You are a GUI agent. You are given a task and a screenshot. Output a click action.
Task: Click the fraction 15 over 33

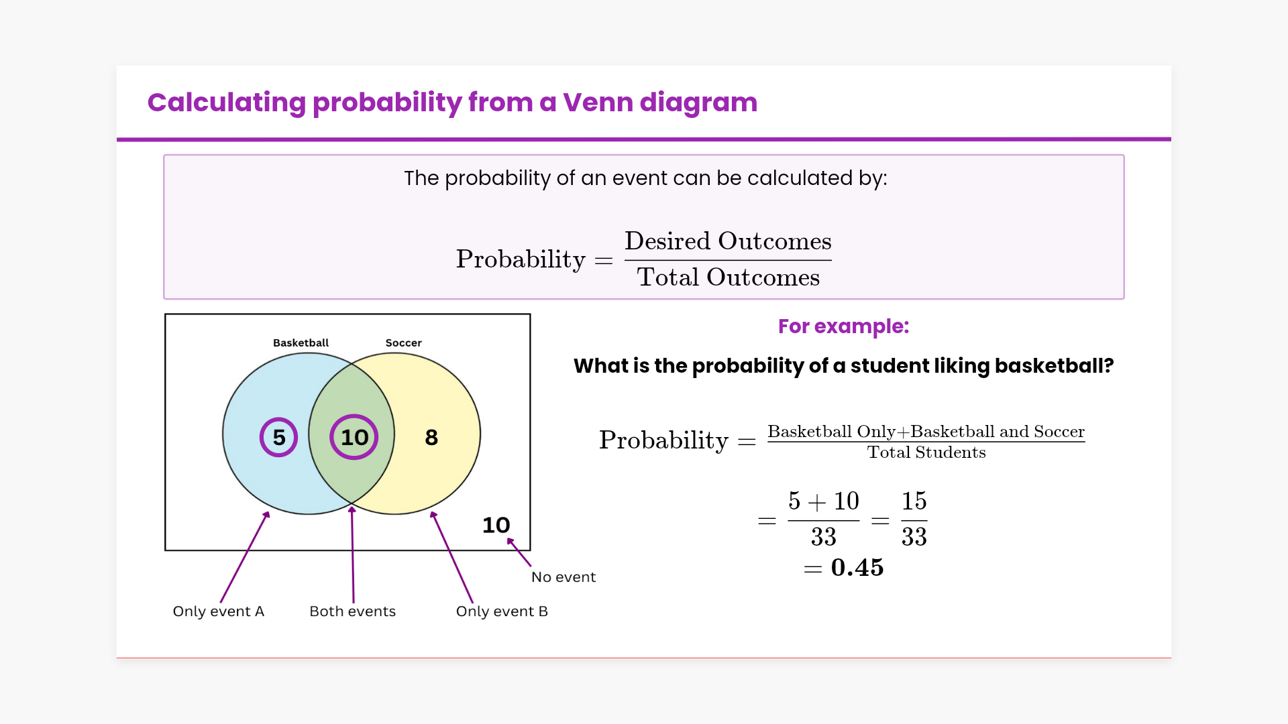tap(914, 519)
